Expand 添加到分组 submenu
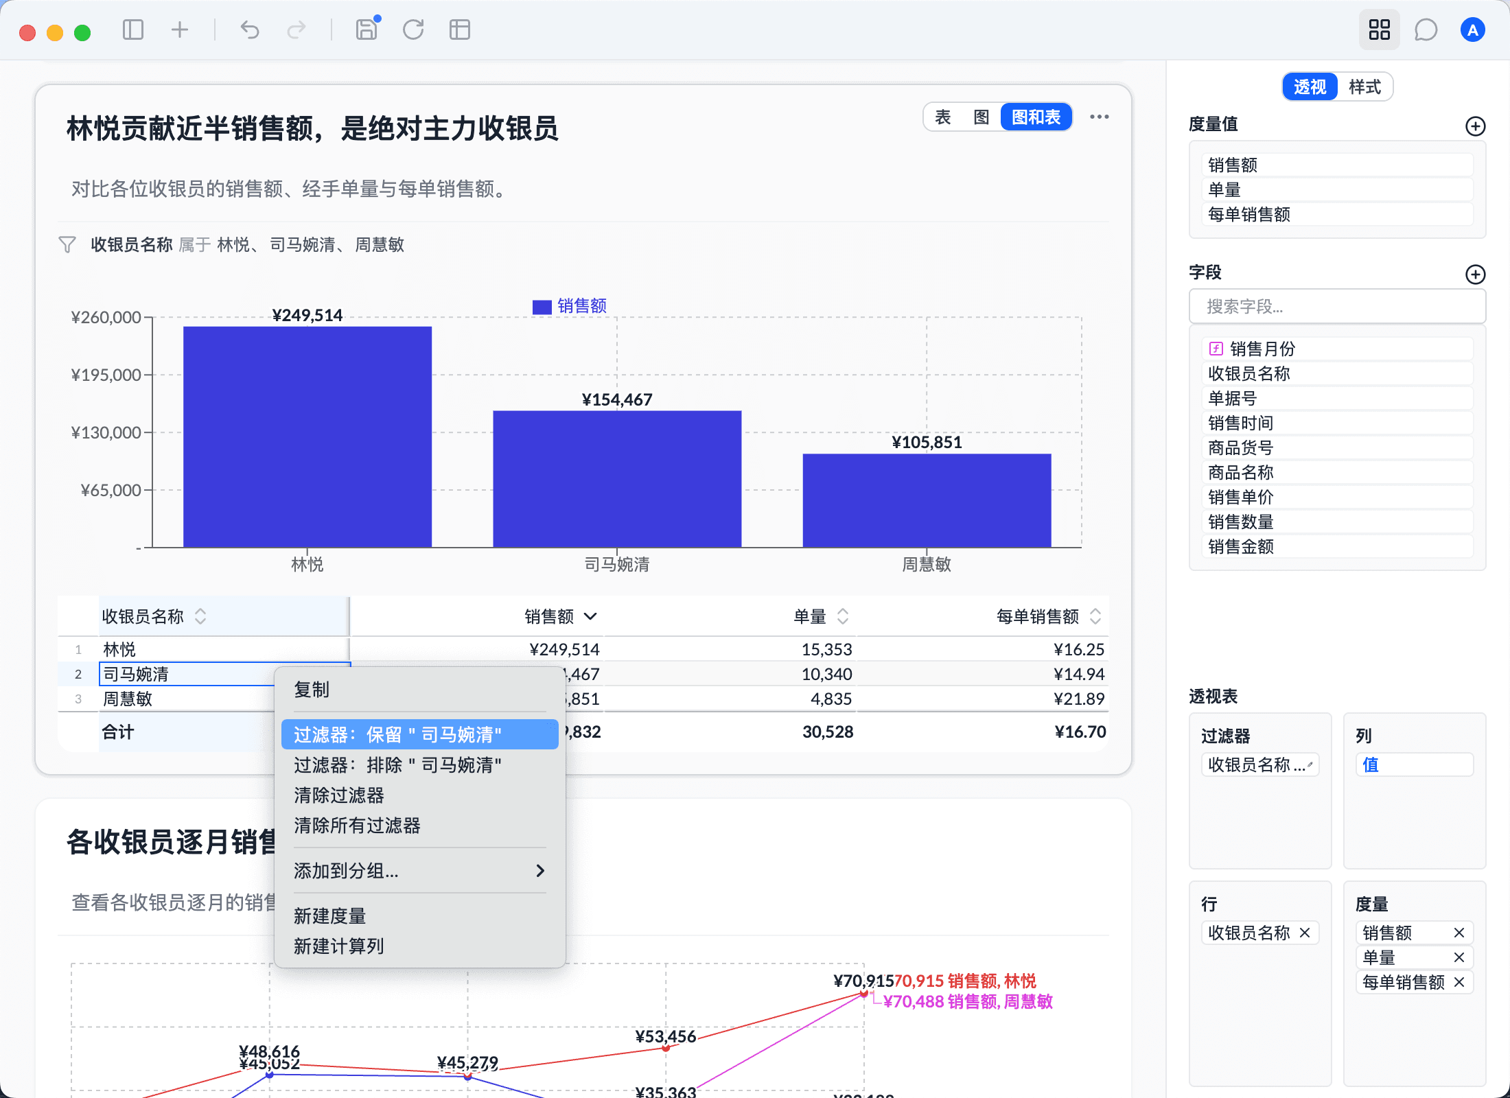The image size is (1510, 1098). pos(419,870)
